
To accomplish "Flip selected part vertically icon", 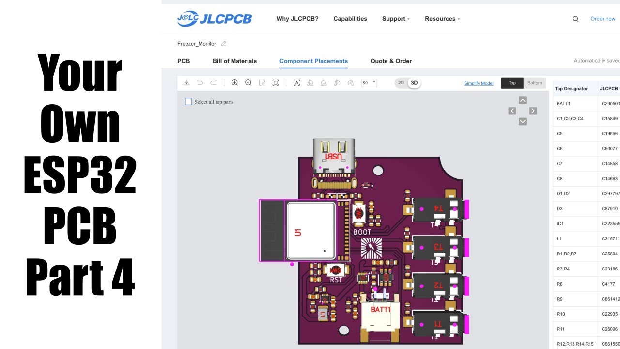I will 324,83.
